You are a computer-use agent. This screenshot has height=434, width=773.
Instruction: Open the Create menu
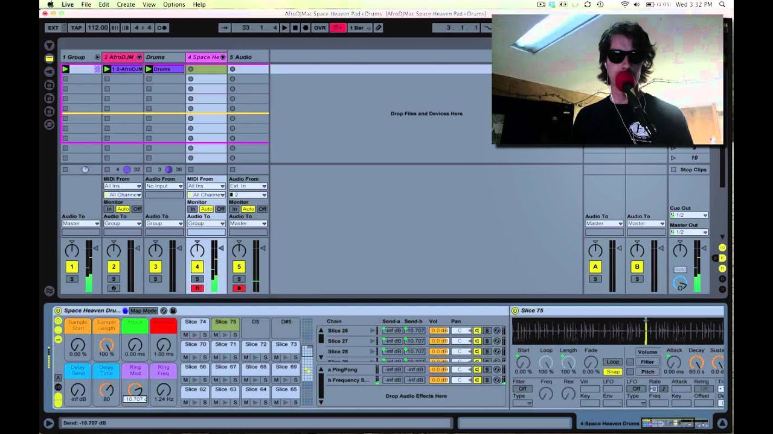click(126, 4)
